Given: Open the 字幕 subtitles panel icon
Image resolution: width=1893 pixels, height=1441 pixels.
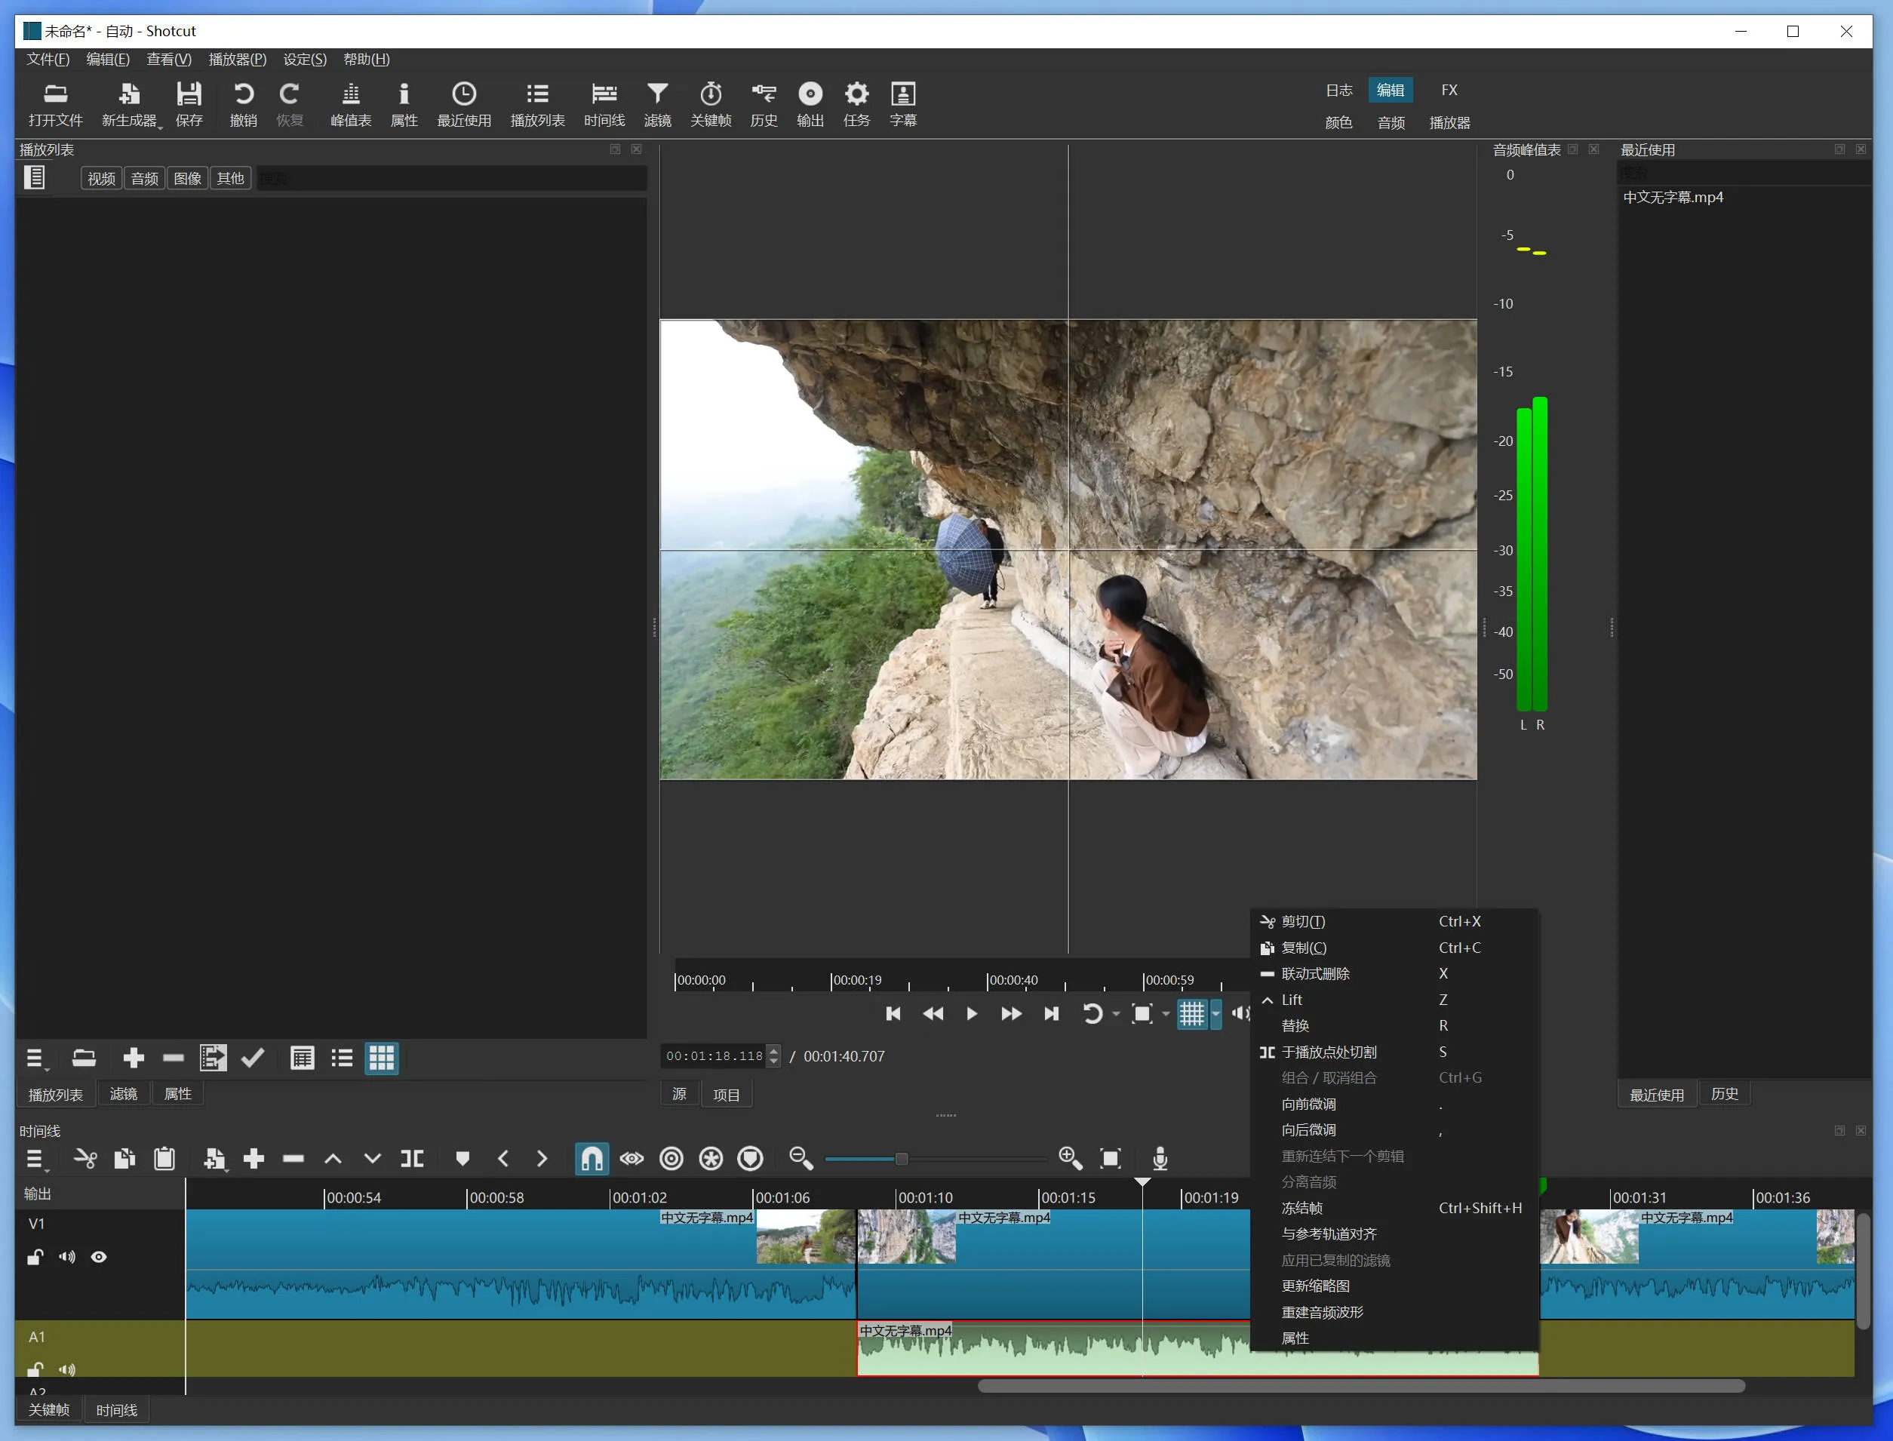Looking at the screenshot, I should [903, 103].
